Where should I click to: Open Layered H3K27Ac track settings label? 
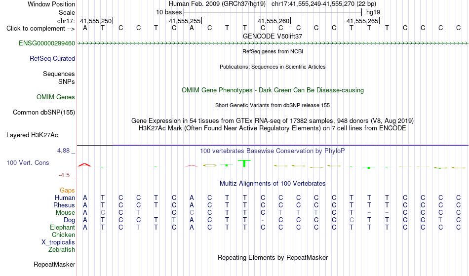(32, 135)
